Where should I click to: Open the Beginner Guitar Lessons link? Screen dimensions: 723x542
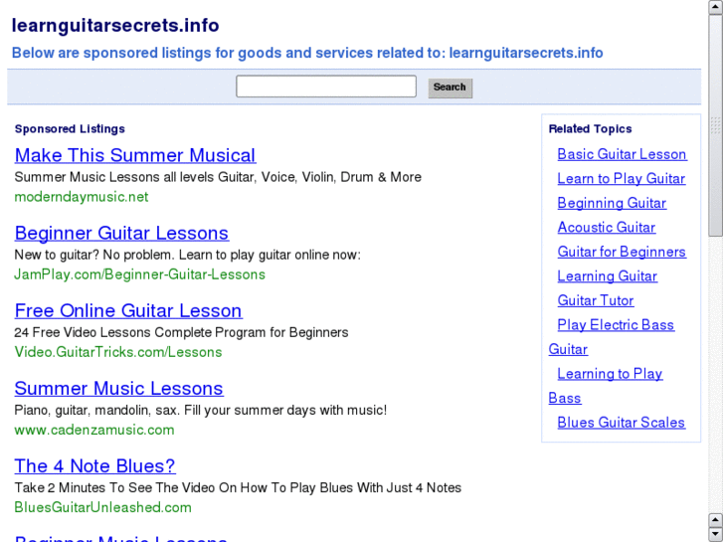click(121, 234)
